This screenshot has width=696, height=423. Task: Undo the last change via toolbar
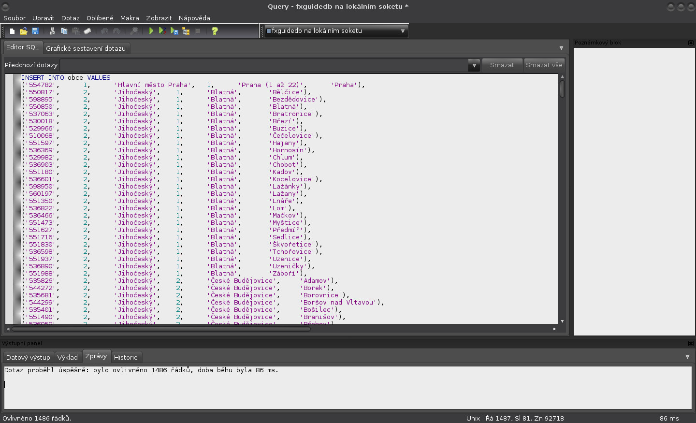pos(105,31)
